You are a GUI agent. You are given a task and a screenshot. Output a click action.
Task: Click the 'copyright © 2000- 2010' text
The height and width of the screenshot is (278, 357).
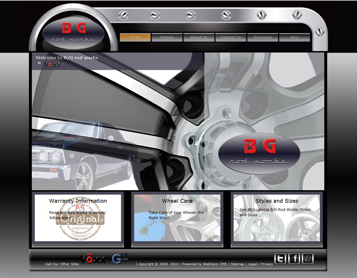(158, 264)
